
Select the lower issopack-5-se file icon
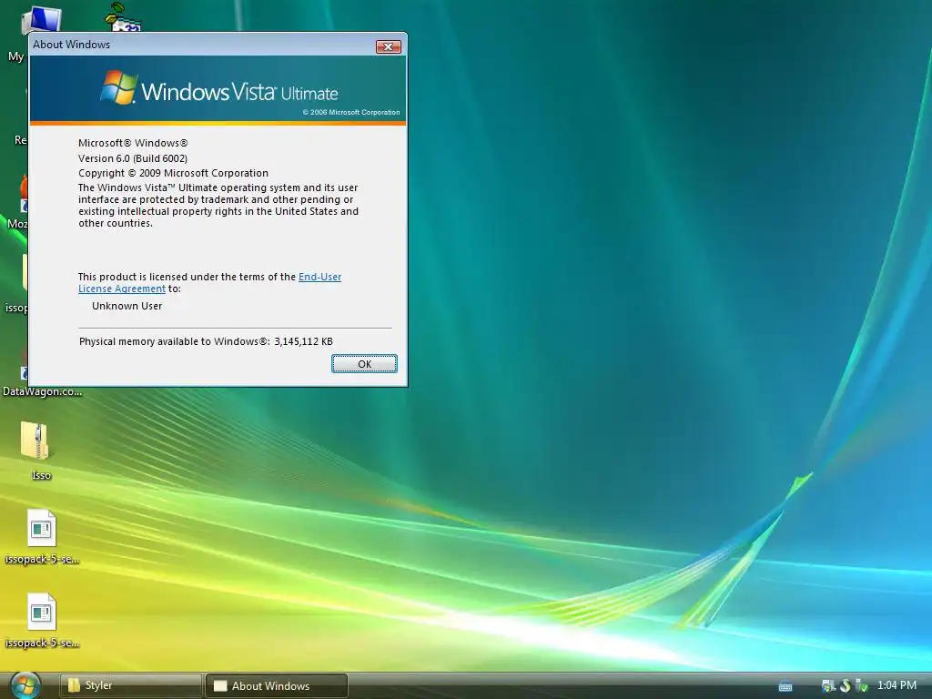coord(42,612)
